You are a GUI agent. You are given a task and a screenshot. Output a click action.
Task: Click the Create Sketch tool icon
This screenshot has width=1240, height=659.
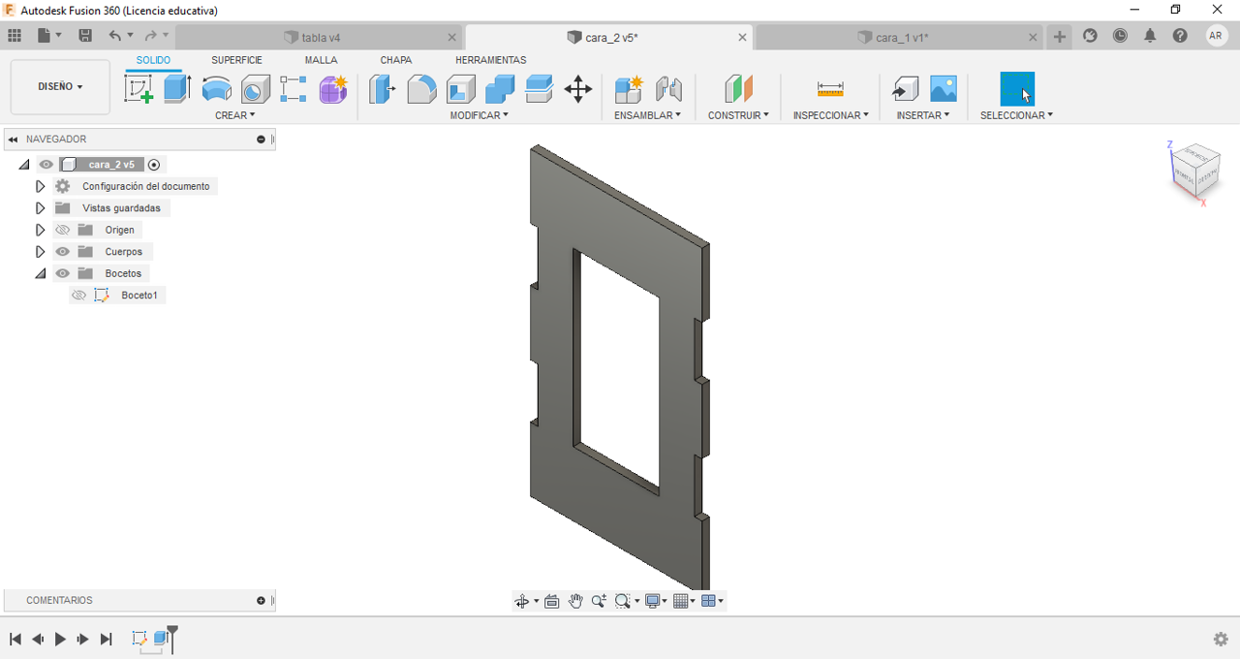(x=139, y=89)
